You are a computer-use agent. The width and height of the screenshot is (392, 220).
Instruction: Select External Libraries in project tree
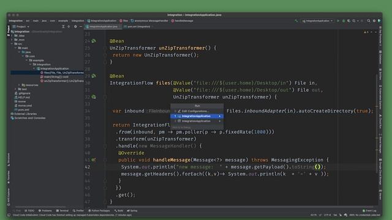[x=23, y=114]
